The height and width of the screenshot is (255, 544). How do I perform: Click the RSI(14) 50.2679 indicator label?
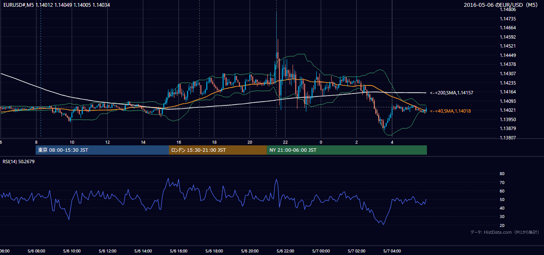point(18,161)
